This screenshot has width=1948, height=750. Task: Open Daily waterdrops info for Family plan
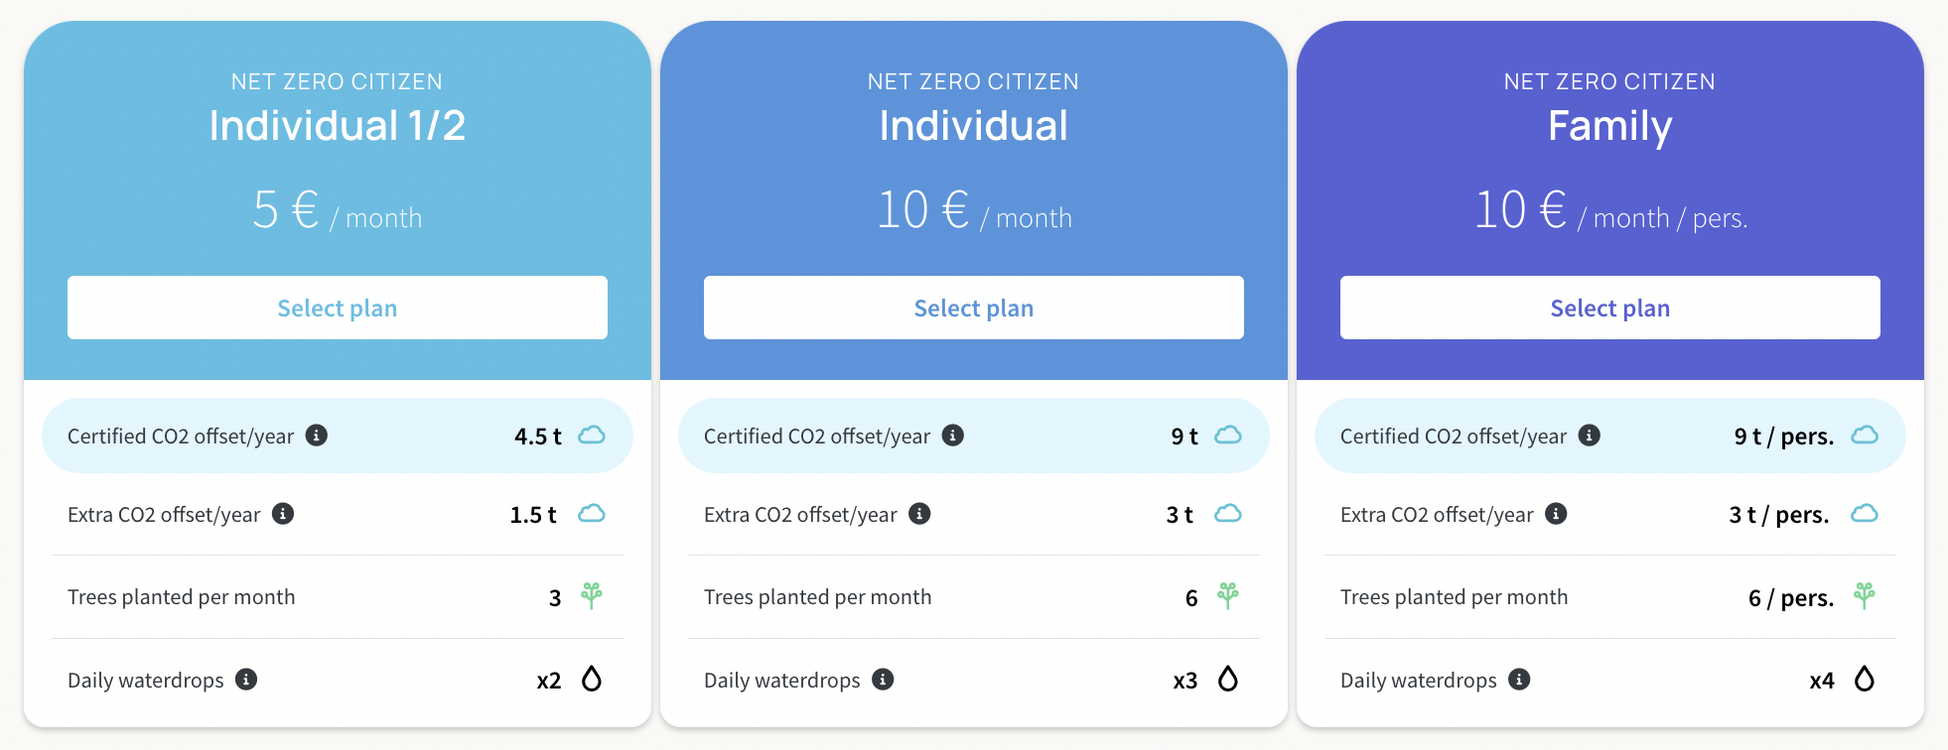[1519, 680]
